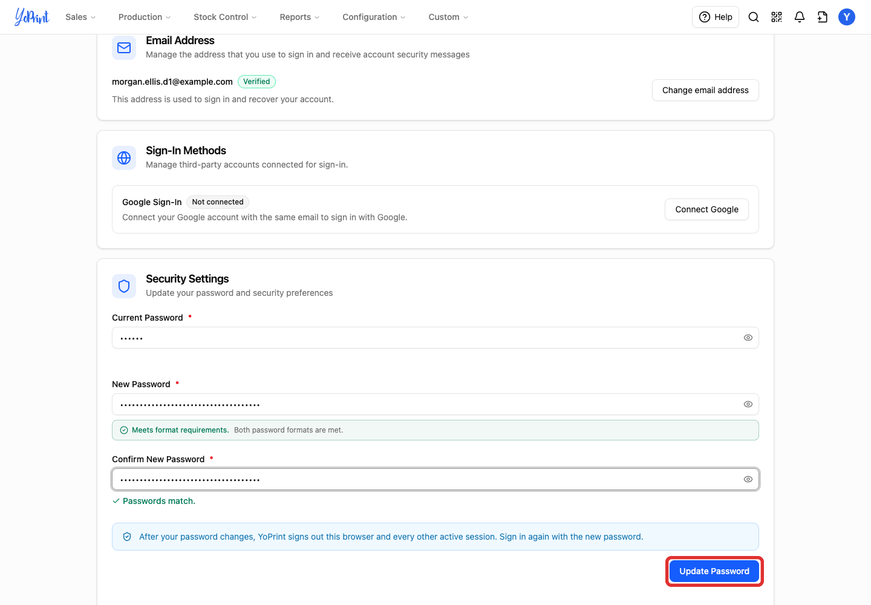Expand the Reports menu

click(x=299, y=17)
